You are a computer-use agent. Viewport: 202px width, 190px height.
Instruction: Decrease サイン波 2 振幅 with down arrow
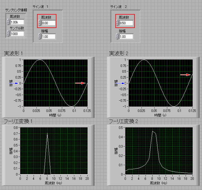117,38
